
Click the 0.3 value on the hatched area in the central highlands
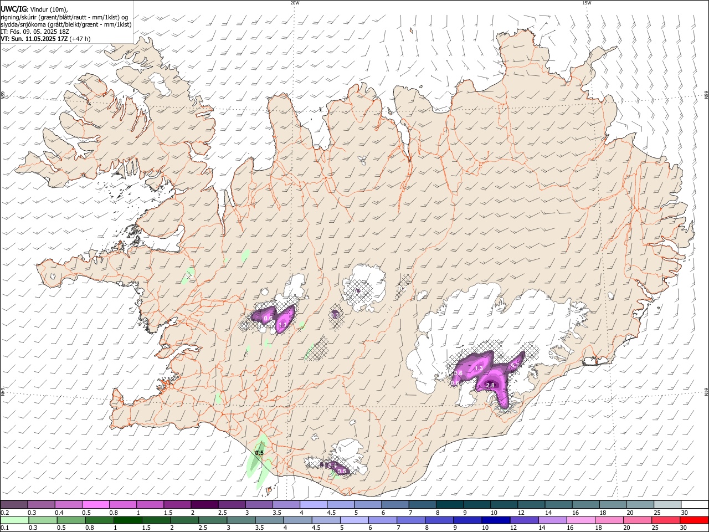[x=335, y=315]
